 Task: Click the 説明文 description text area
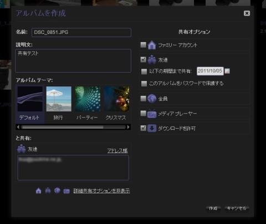pyautogui.click(x=73, y=60)
